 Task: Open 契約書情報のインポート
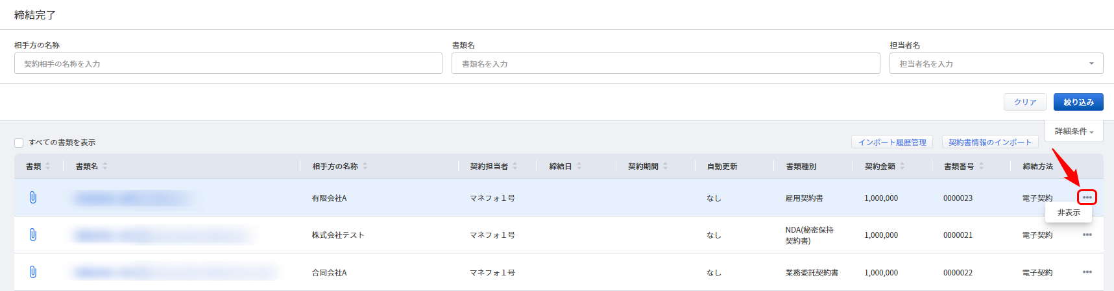coord(990,142)
